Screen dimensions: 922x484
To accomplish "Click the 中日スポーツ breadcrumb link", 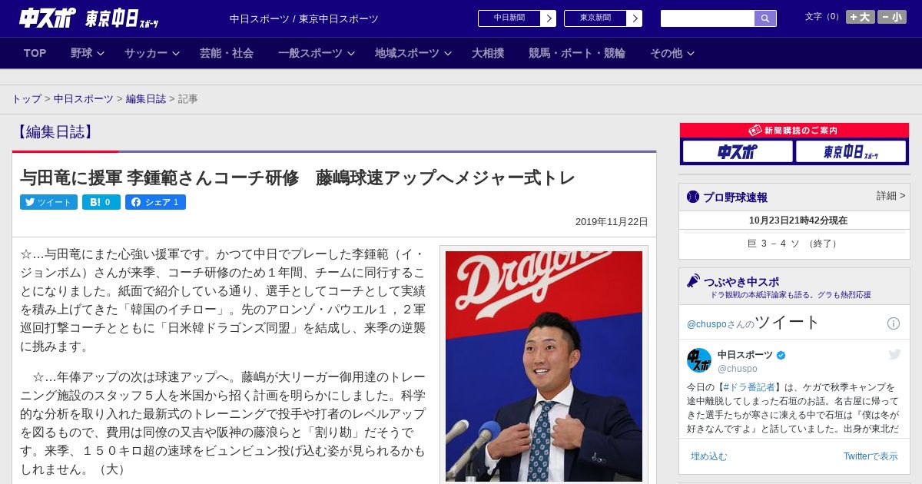I will 84,99.
